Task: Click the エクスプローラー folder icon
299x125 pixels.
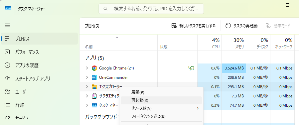Action: tap(94, 87)
